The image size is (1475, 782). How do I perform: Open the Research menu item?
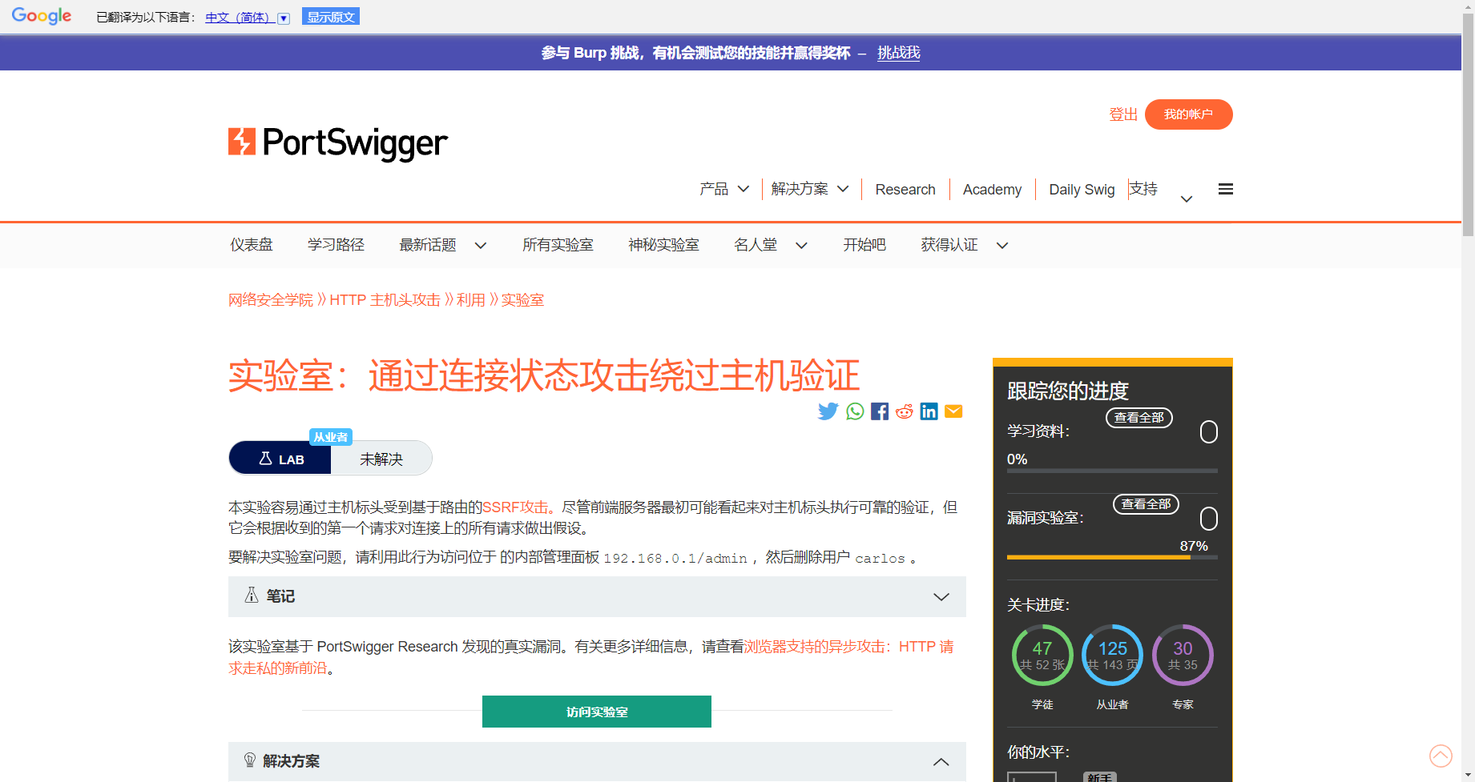(x=905, y=189)
